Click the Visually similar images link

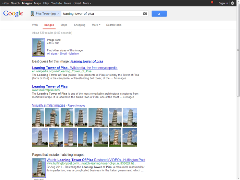pyautogui.click(x=49, y=105)
